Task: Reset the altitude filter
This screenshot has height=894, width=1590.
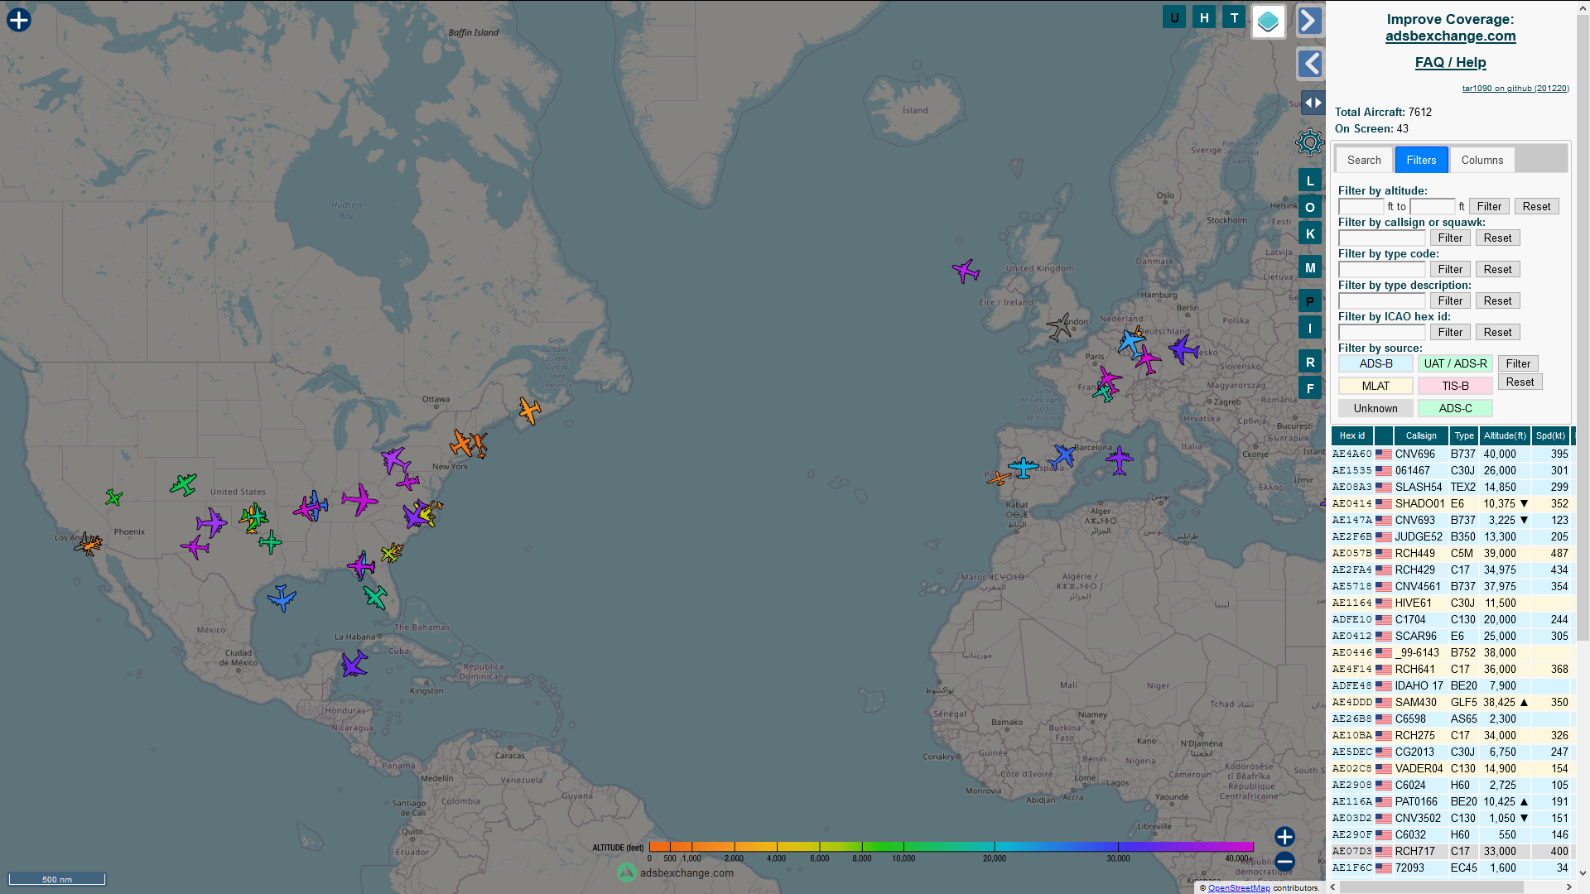Action: (1536, 206)
